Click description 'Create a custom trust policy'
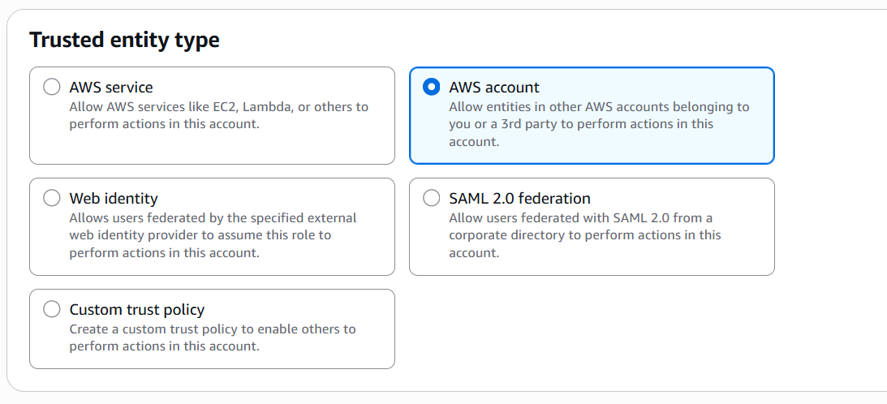Viewport: 887px width, 404px height. click(x=213, y=337)
